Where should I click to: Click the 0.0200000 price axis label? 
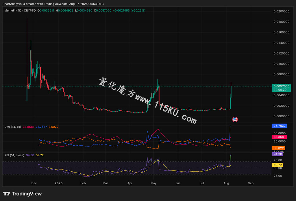[282, 11]
